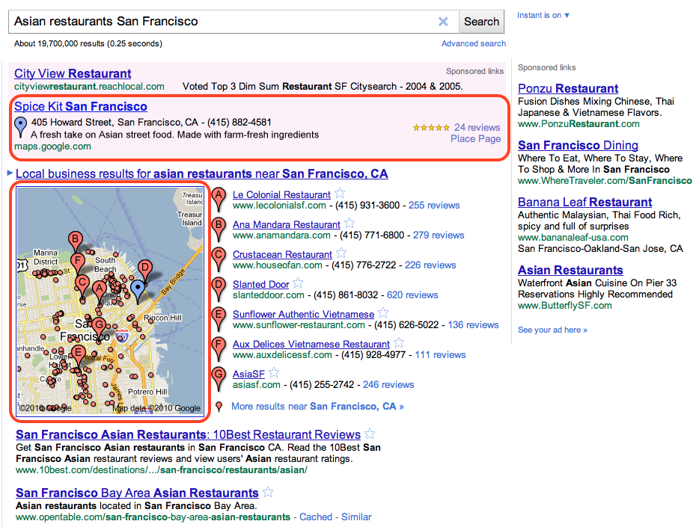Open Aux Delices Vietnamese Restaurant listing
This screenshot has width=699, height=527.
click(x=311, y=344)
